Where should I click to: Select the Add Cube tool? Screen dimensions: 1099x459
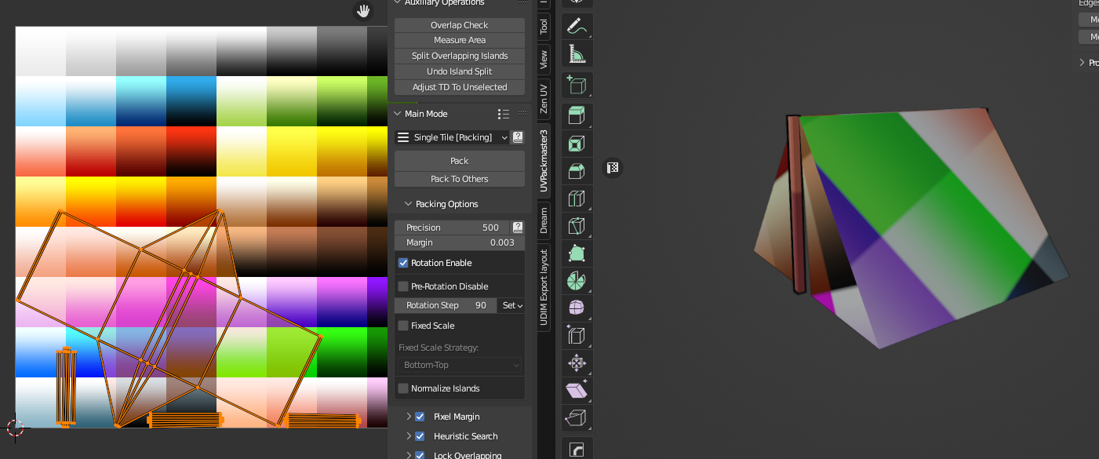coord(577,86)
